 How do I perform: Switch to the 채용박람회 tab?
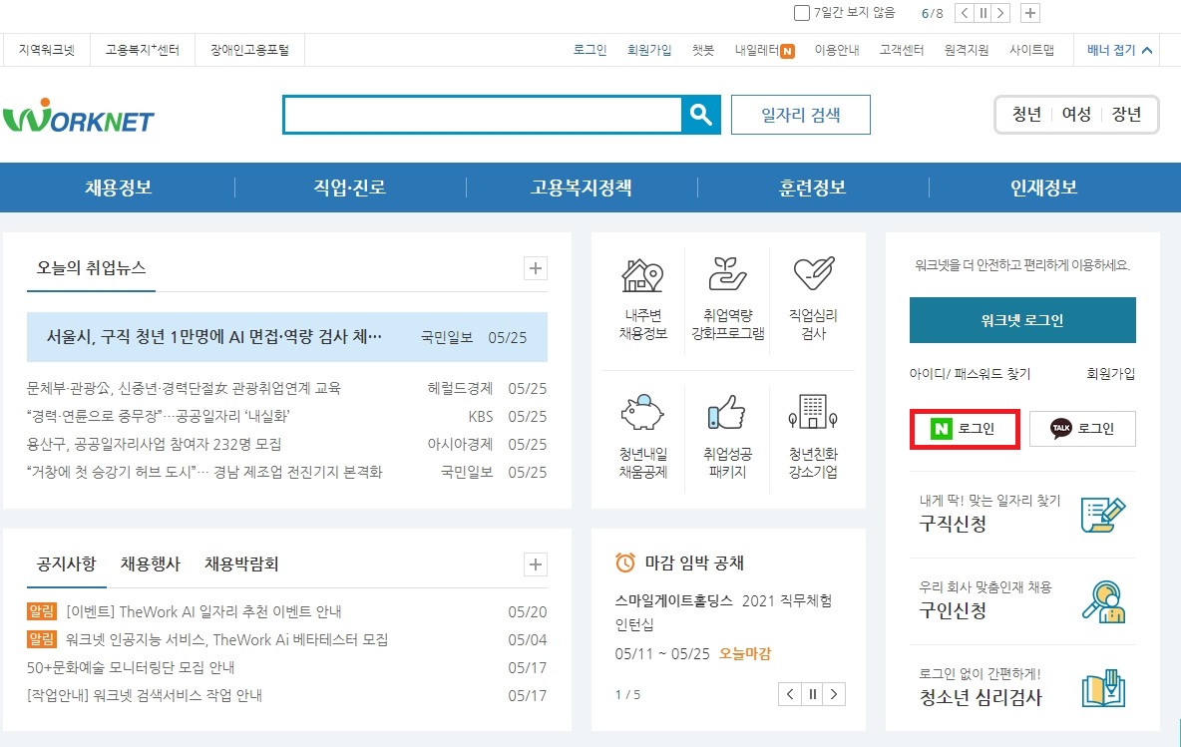pyautogui.click(x=241, y=564)
